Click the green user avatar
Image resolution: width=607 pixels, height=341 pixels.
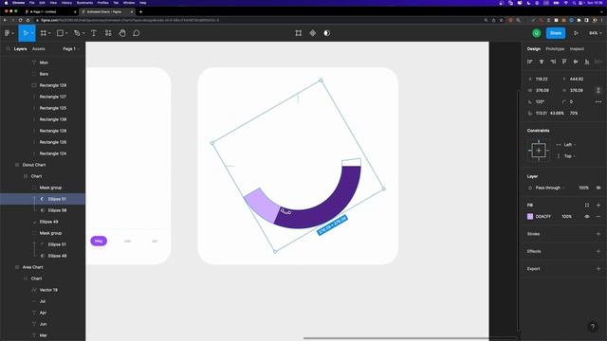pyautogui.click(x=537, y=33)
